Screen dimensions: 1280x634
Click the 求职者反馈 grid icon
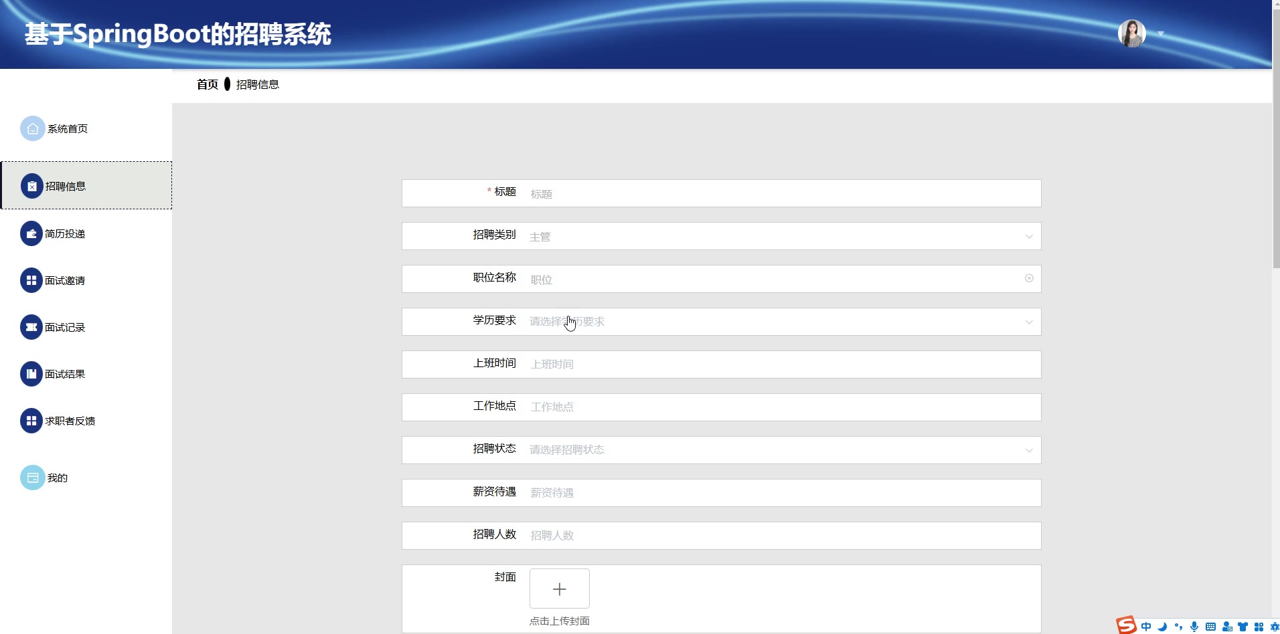31,421
